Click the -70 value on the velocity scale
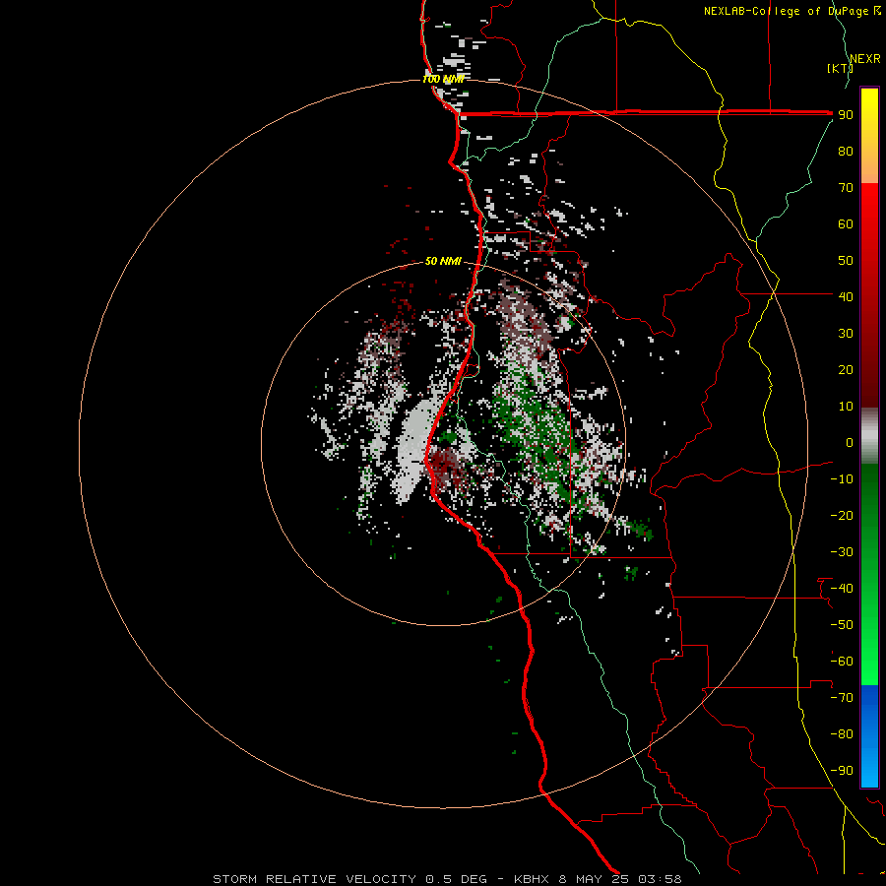Screen dimensions: 886x886 tap(842, 698)
